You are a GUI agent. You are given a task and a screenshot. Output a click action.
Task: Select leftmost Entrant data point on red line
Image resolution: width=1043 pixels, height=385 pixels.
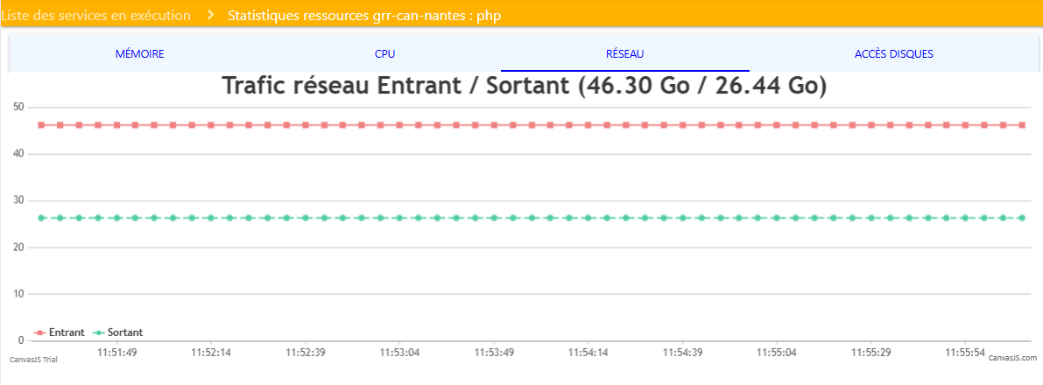point(41,125)
